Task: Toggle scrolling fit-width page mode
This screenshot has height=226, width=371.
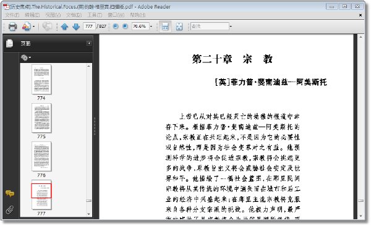Action: (x=165, y=27)
